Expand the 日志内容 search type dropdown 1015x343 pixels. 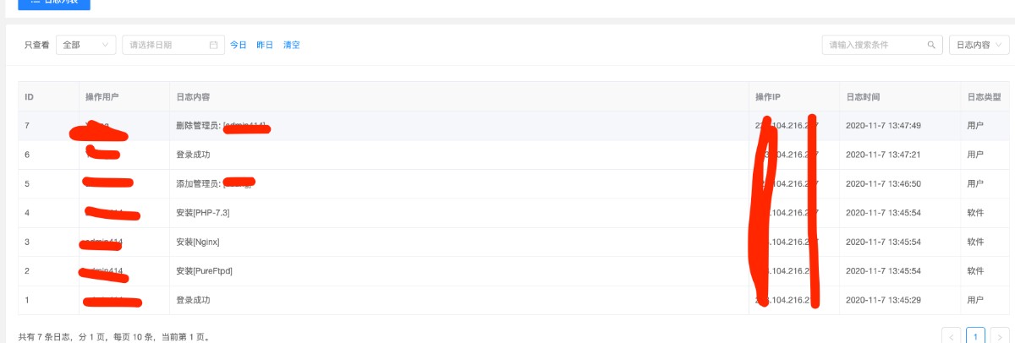975,45
